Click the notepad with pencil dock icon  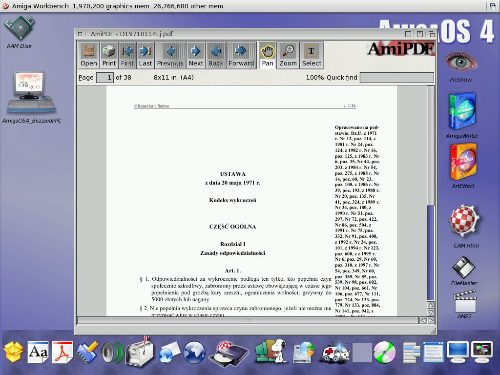pyautogui.click(x=87, y=352)
